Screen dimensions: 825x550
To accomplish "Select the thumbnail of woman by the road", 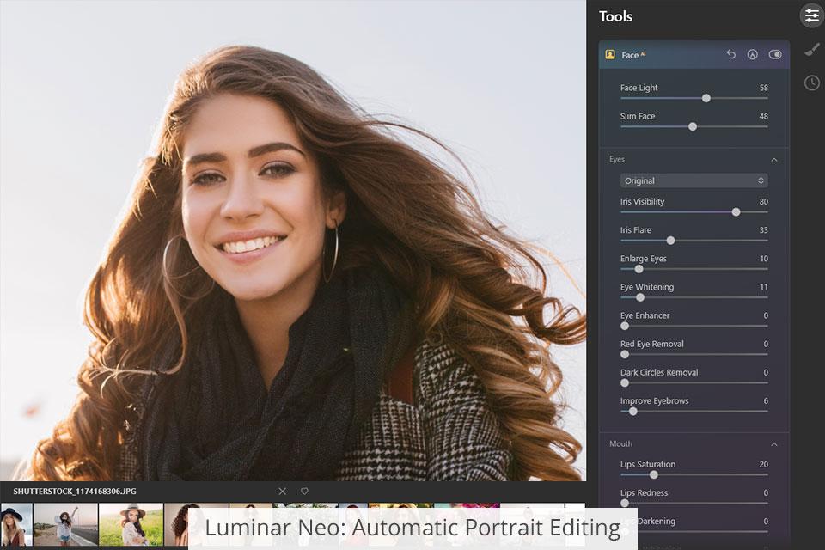I will [x=66, y=524].
